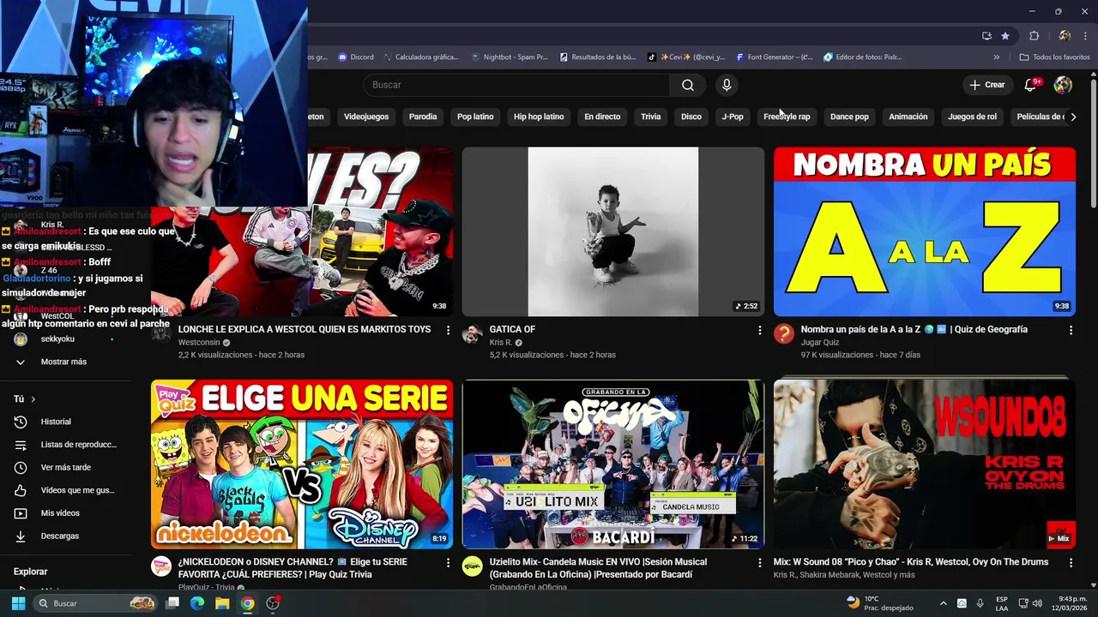Open options for LONCHE LE EXPLICA video
This screenshot has width=1098, height=617.
(448, 330)
